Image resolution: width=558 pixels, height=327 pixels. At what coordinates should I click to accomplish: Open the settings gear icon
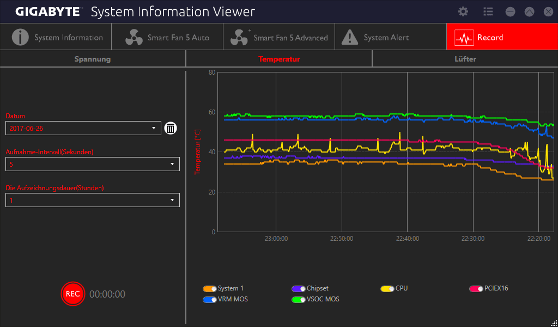[463, 12]
